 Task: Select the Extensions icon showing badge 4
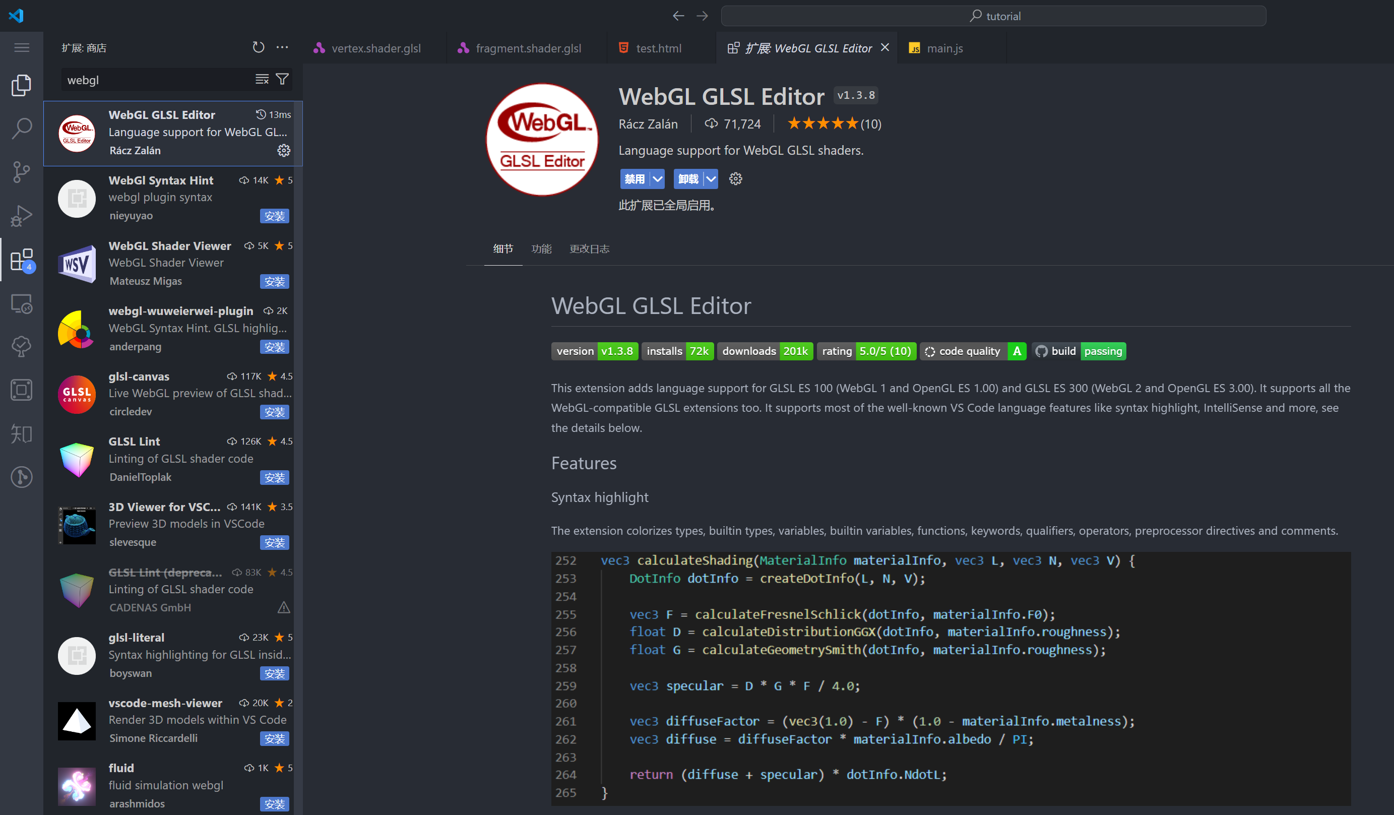coord(22,260)
